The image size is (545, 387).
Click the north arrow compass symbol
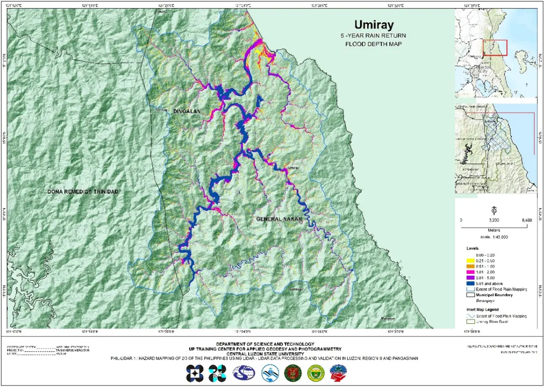click(494, 210)
